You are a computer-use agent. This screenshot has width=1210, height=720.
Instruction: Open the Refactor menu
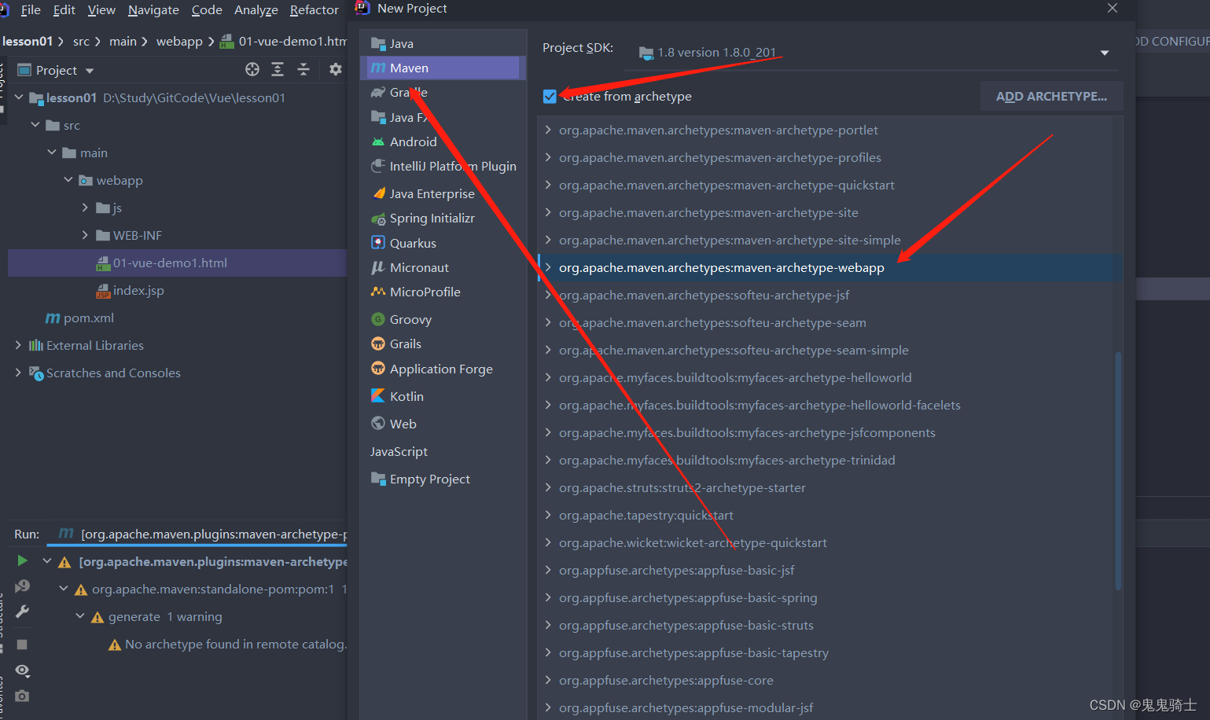click(x=314, y=9)
